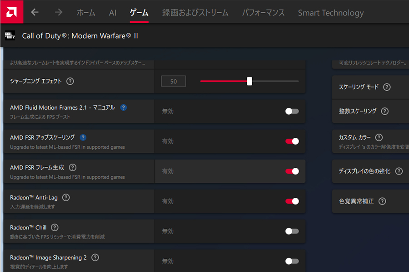This screenshot has width=409, height=272.
Task: Show help for スケーリング モード
Action: coord(387,87)
